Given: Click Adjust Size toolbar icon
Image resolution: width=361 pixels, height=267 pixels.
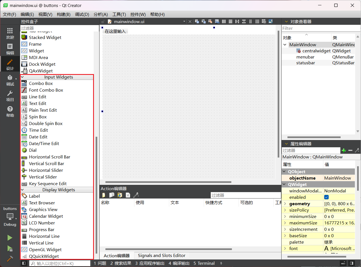Looking at the screenshot, I should pos(270,21).
